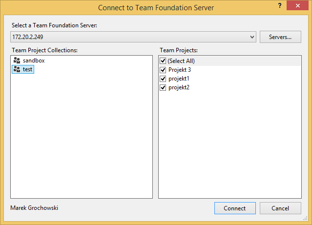Cancel the connection dialog
The image size is (312, 225).
coord(280,208)
